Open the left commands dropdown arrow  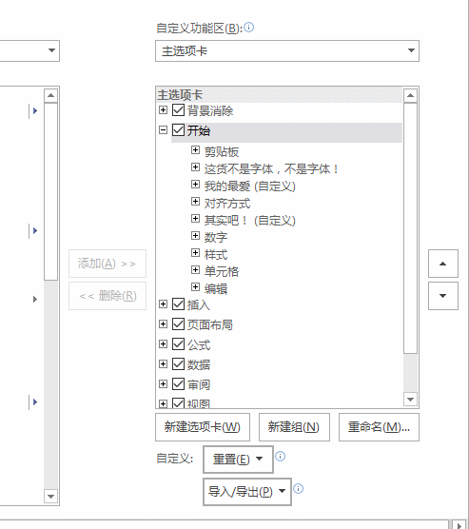(x=51, y=50)
